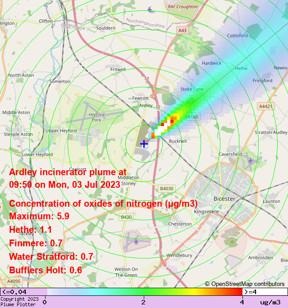Click the Launton label

point(271,201)
